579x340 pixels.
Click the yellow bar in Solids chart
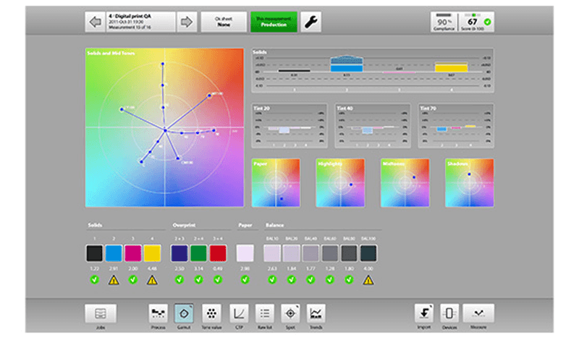coord(451,67)
